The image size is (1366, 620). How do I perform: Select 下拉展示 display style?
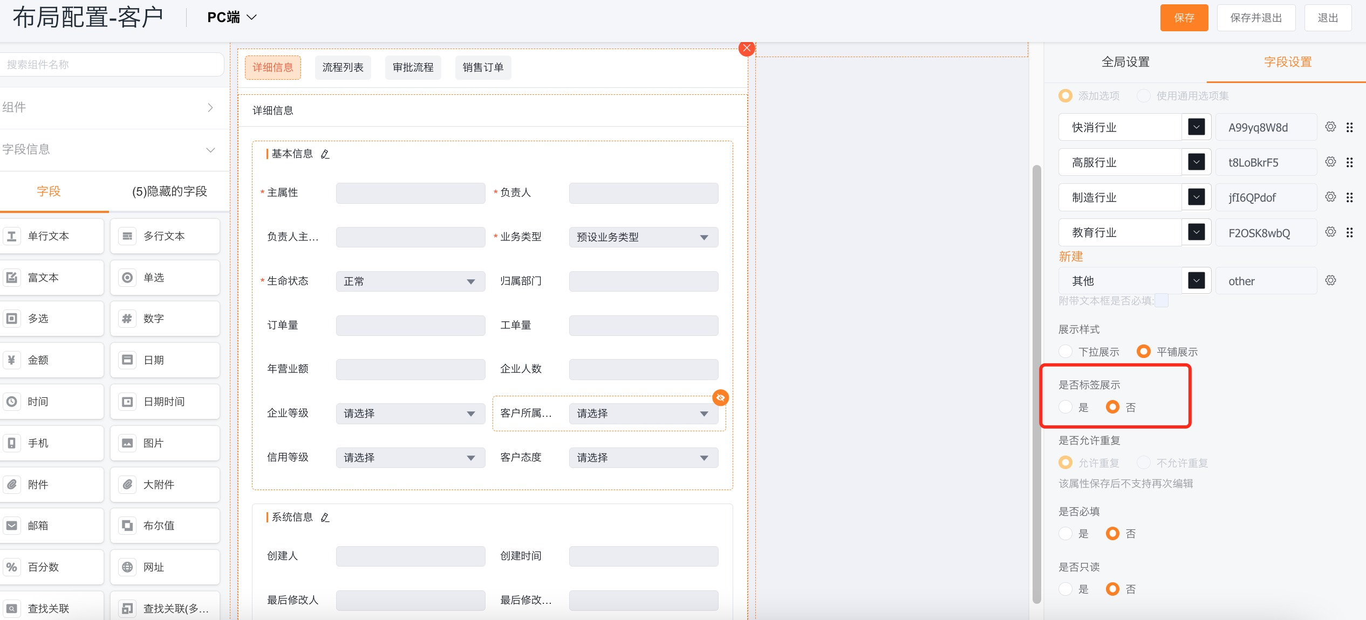tap(1066, 352)
